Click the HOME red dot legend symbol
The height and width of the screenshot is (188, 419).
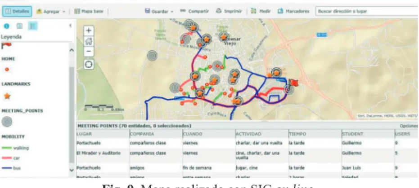coord(7,70)
